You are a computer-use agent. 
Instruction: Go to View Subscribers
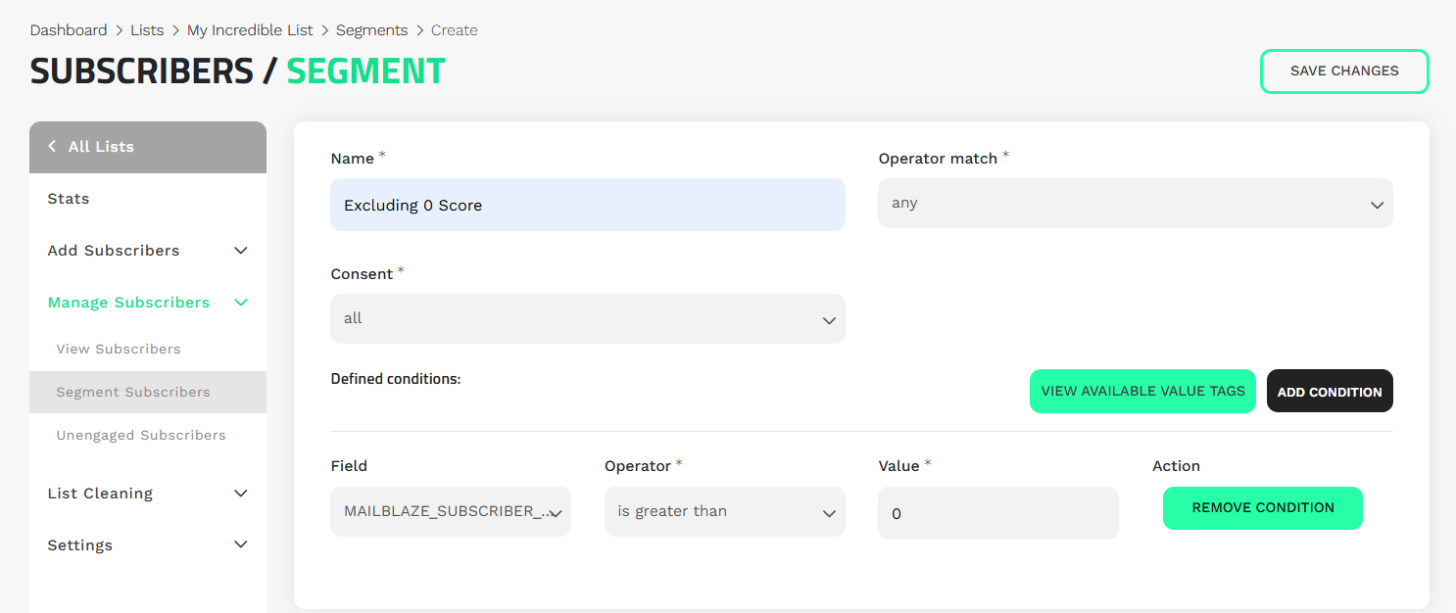(x=119, y=350)
